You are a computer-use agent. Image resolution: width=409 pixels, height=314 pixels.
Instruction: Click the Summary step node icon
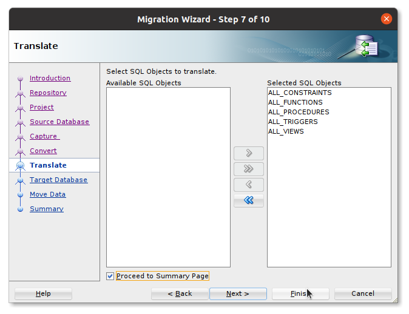(21, 209)
